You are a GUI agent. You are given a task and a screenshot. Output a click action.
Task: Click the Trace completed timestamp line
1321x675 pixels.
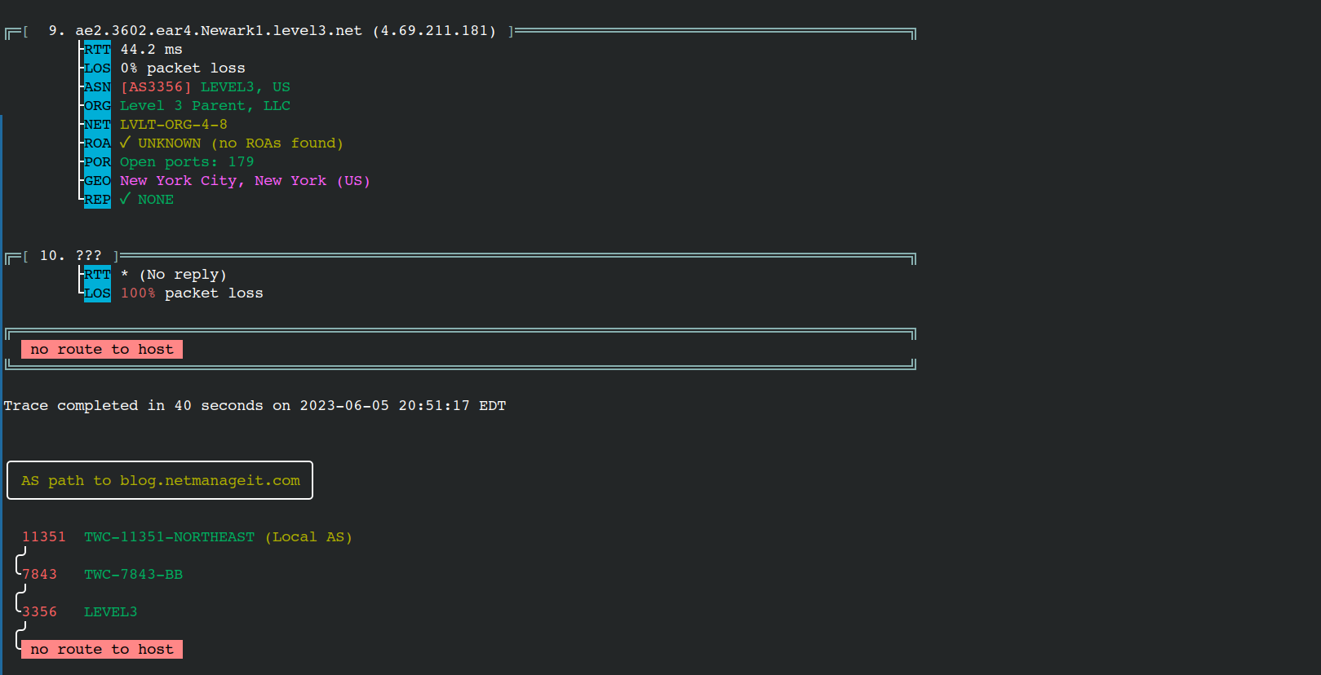(x=255, y=406)
